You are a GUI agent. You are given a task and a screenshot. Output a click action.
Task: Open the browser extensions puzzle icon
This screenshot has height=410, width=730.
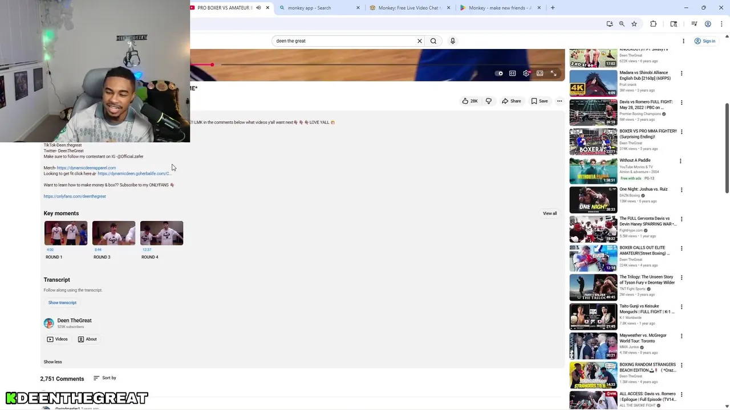(654, 24)
